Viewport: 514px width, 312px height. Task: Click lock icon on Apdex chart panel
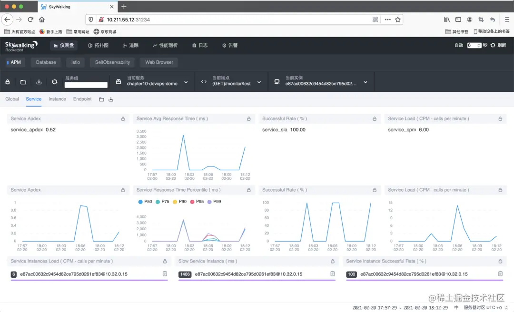pyautogui.click(x=123, y=190)
